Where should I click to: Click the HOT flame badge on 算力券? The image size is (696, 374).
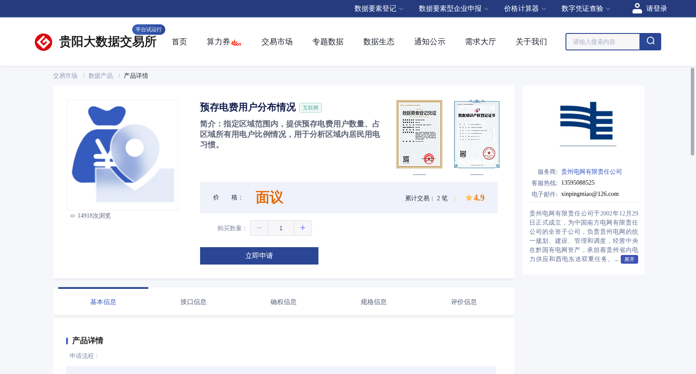pos(236,43)
